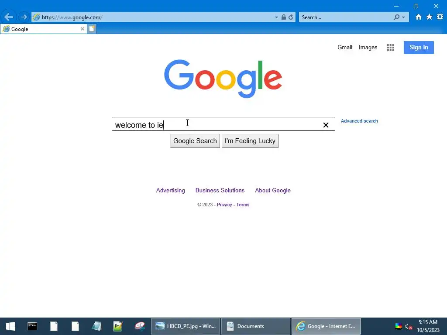Click the muted volume speaker tray icon
This screenshot has height=335, width=447.
pos(409,326)
